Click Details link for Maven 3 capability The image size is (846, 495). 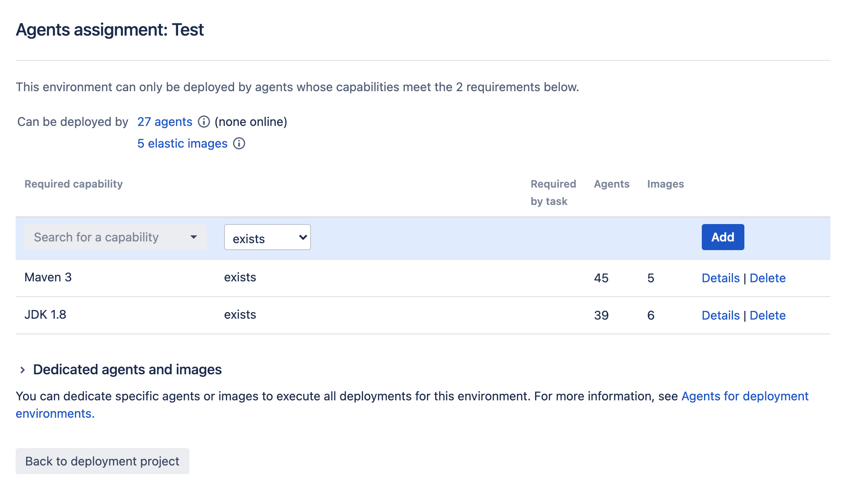point(720,277)
